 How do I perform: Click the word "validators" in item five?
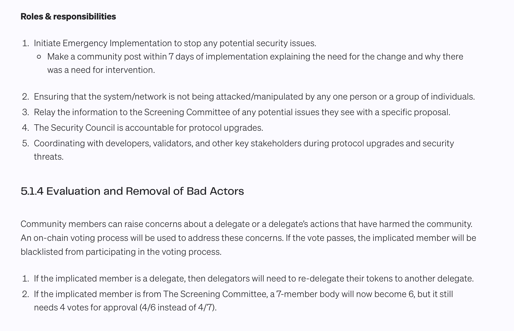point(172,143)
